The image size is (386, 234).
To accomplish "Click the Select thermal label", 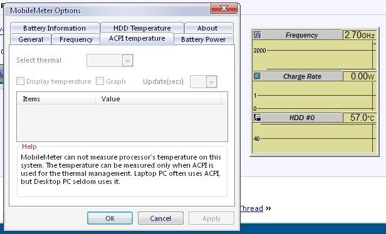I will (x=39, y=60).
